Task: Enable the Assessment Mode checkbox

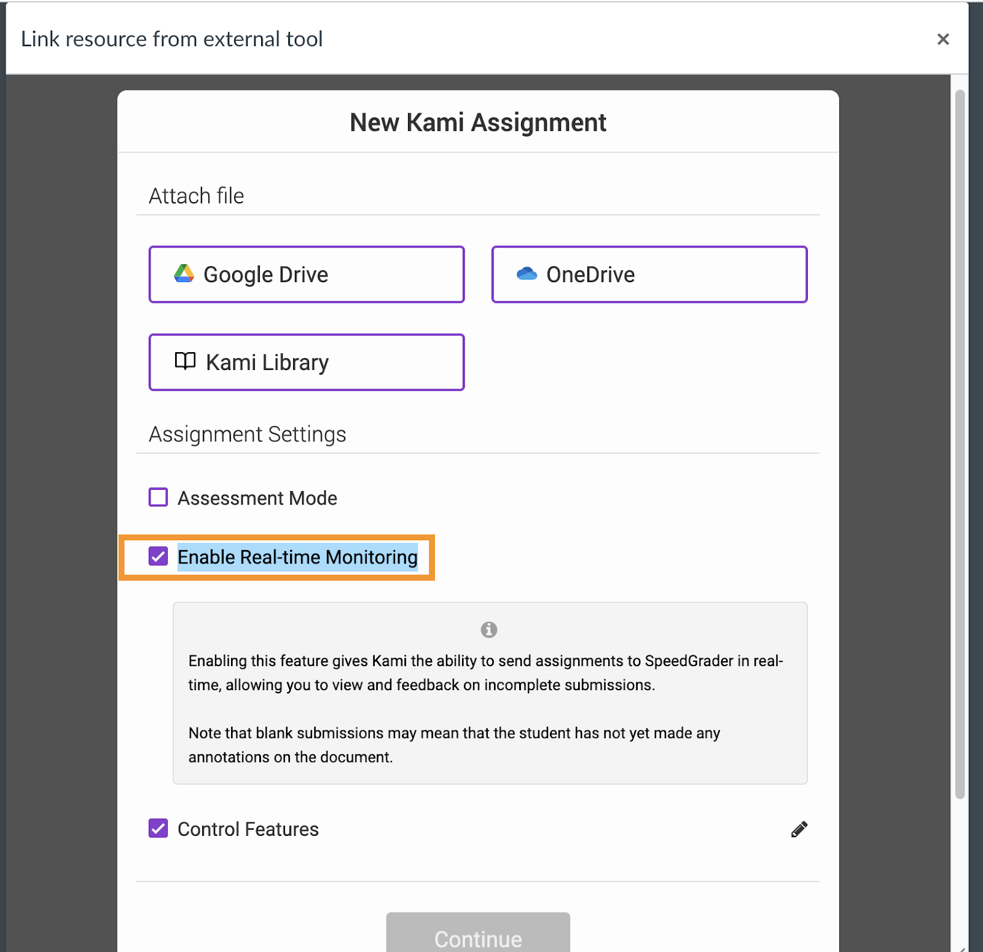Action: click(x=159, y=497)
